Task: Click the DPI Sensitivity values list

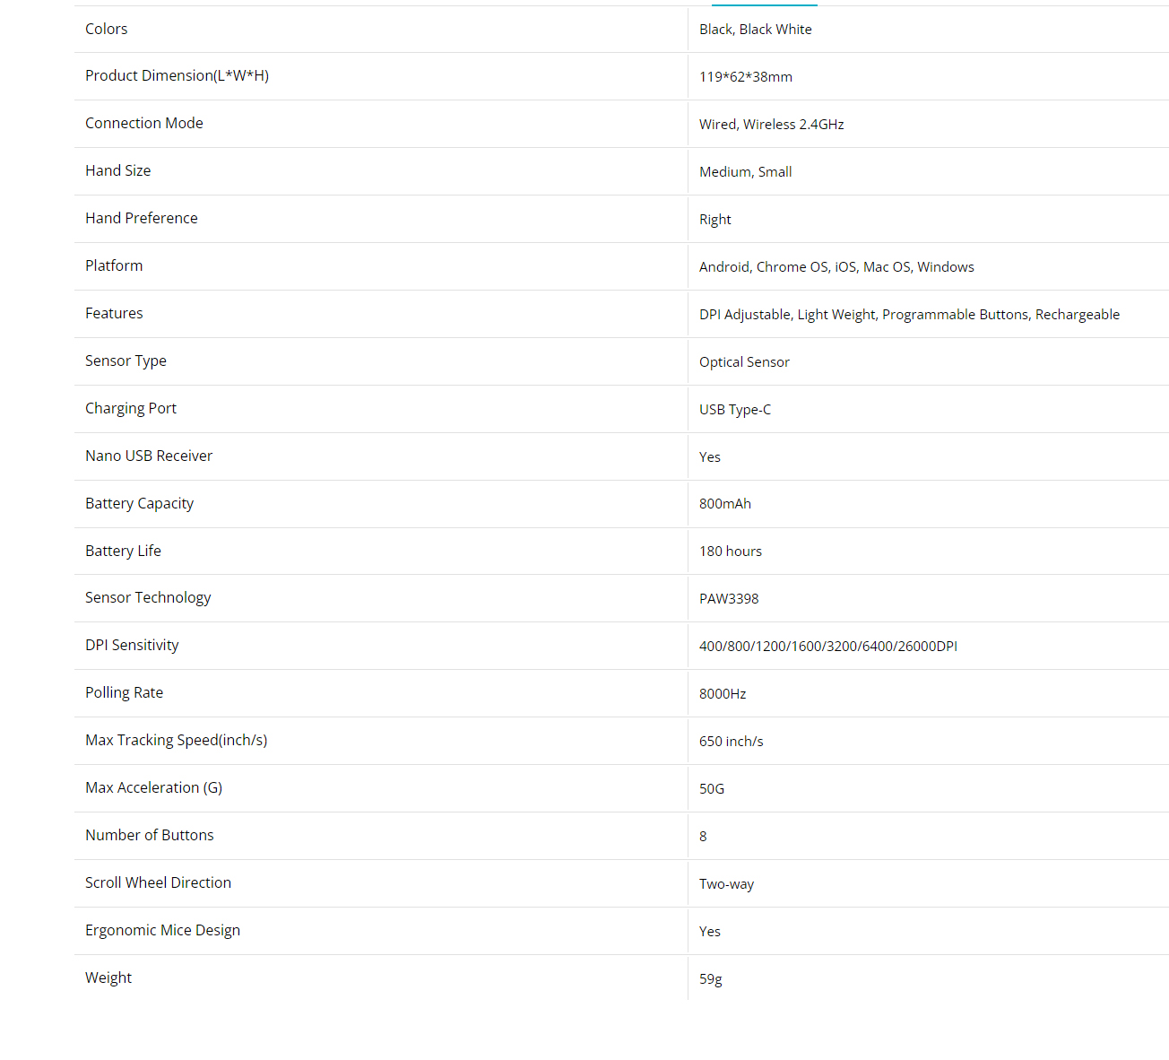Action: click(827, 647)
